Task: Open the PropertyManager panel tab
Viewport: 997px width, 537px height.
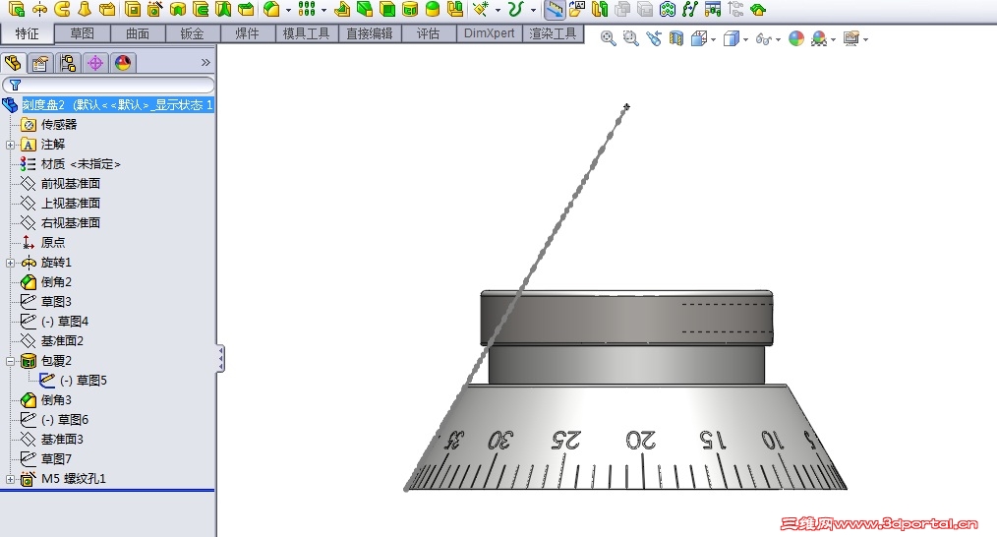Action: point(40,62)
